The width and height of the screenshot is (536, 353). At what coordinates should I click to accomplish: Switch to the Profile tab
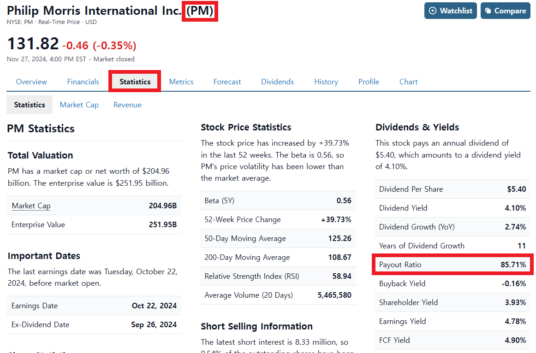pos(369,82)
